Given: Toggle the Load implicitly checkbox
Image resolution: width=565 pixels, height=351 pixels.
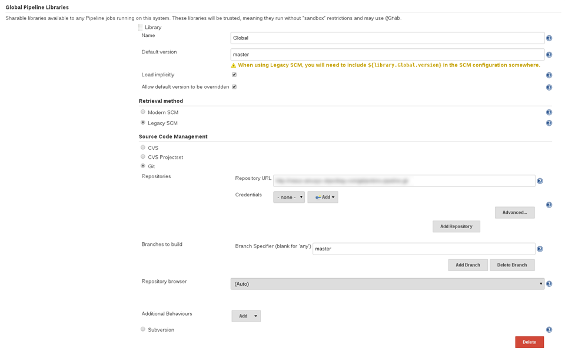Looking at the screenshot, I should [234, 75].
